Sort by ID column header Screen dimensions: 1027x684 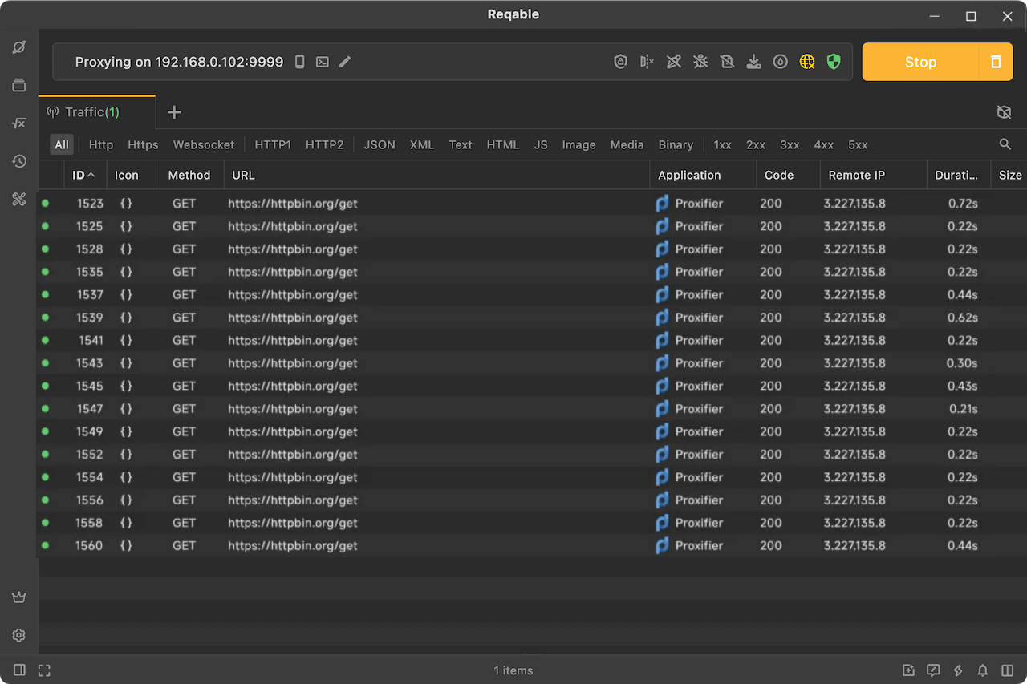click(x=84, y=175)
